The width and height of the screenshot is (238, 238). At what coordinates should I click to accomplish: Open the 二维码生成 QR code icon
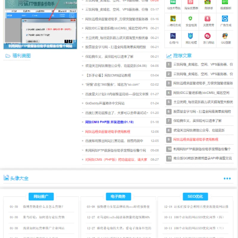173,18
